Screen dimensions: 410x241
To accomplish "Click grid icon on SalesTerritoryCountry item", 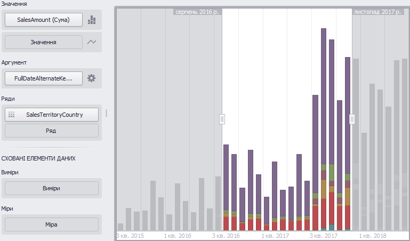I will click(12, 115).
